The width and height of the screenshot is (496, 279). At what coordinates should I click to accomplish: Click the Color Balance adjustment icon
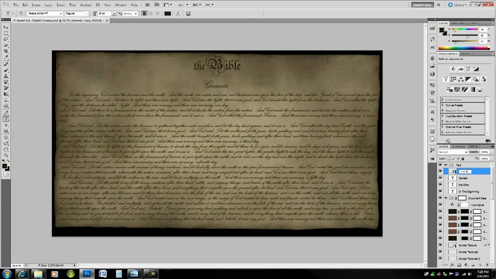pyautogui.click(x=461, y=79)
